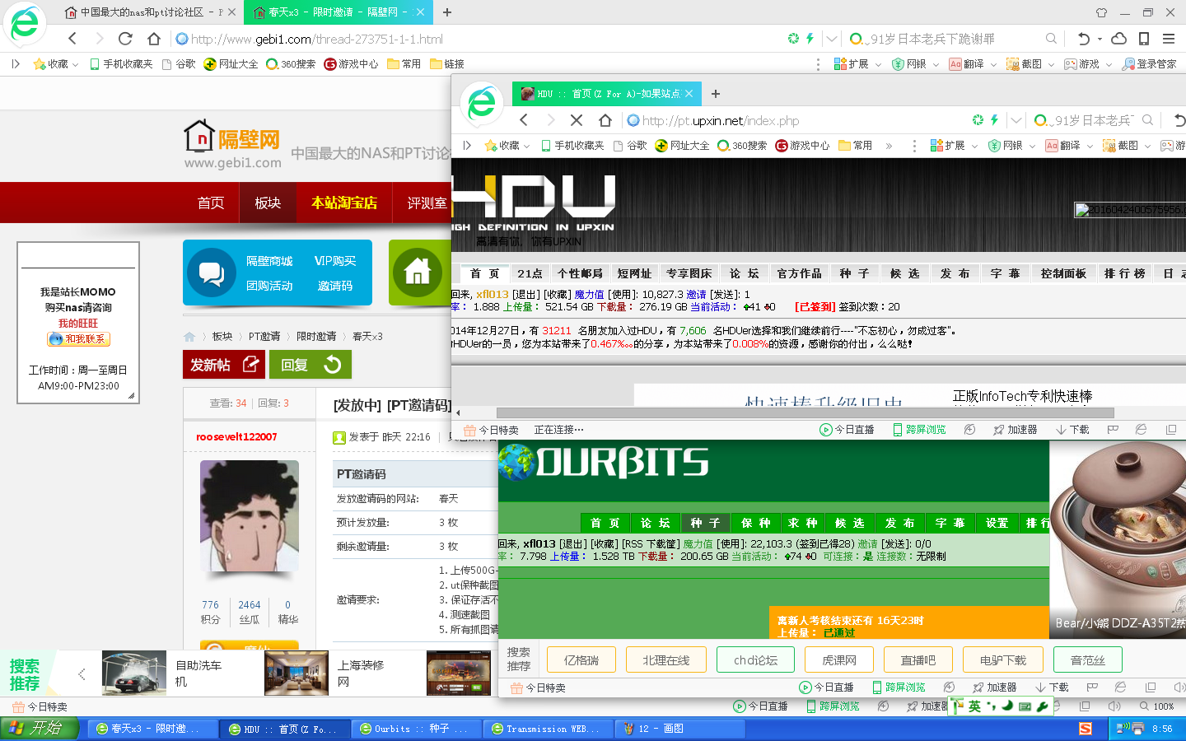Screen dimensions: 1186x741
Task: Show more bookmarks with » in HDU window
Action: point(889,146)
